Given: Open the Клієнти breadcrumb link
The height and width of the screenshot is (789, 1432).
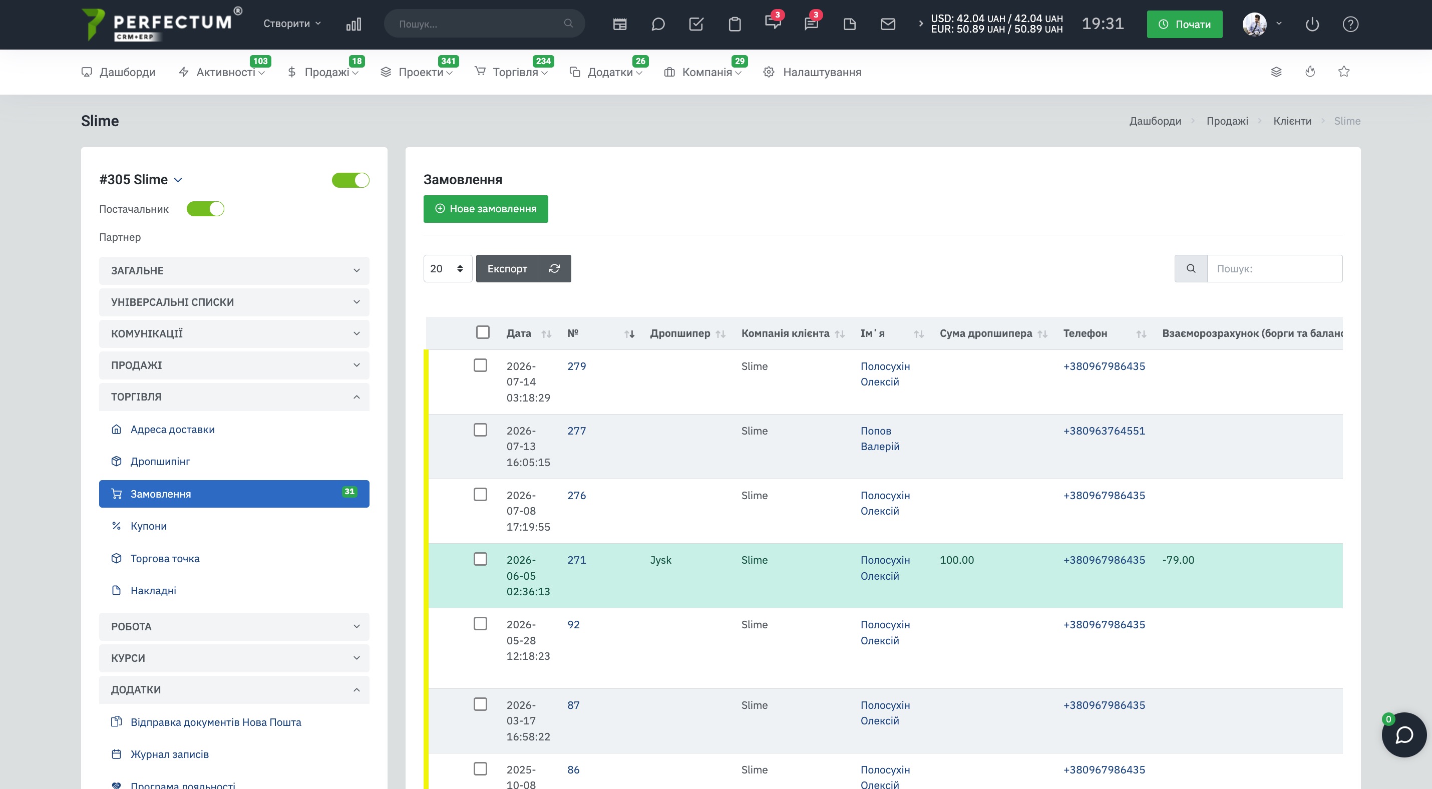Looking at the screenshot, I should 1292,121.
